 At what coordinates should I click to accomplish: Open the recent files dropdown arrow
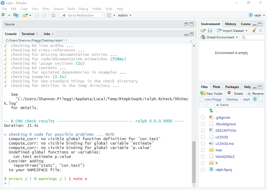30,15
